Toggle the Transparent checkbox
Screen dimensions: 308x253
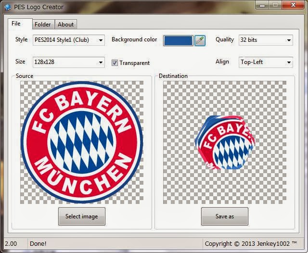tap(115, 63)
